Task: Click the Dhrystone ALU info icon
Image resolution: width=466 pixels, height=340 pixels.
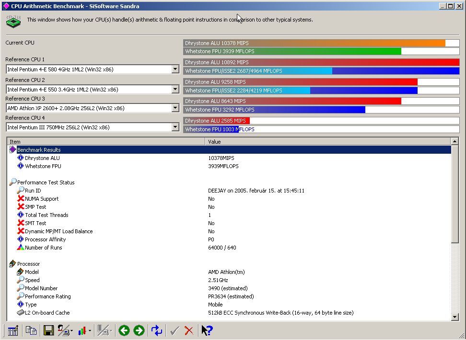Action: pos(21,158)
